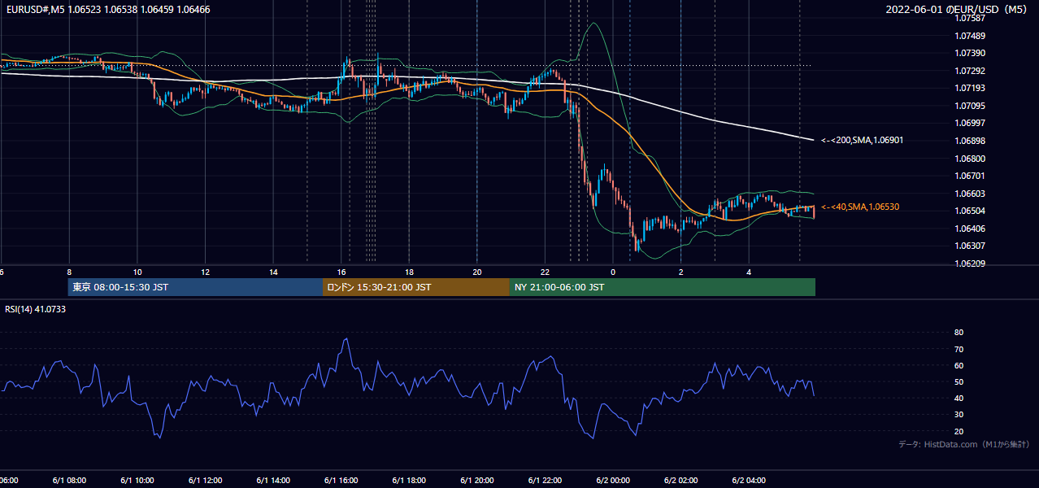Click price level 1.06209 on the axis
Screen dimensions: 1039x488
point(970,264)
